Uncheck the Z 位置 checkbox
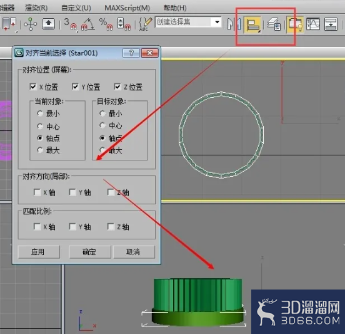Viewport: 345px width, 334px height. click(117, 86)
